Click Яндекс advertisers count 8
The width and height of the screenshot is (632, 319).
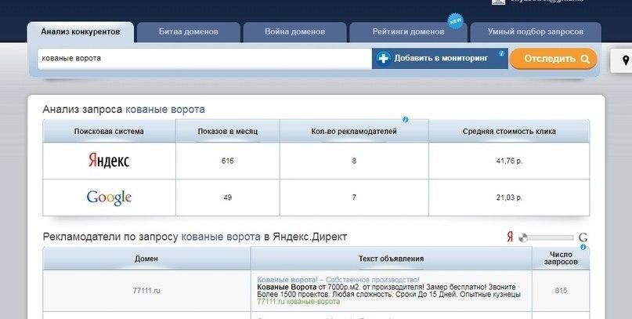point(354,161)
